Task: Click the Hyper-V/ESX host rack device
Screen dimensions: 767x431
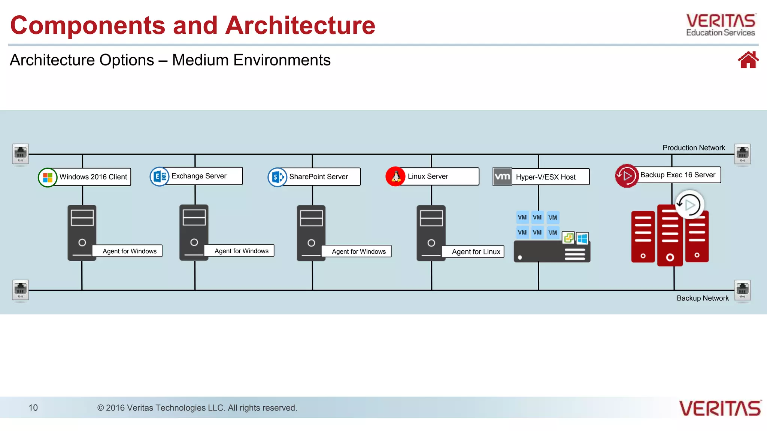Action: [x=552, y=252]
